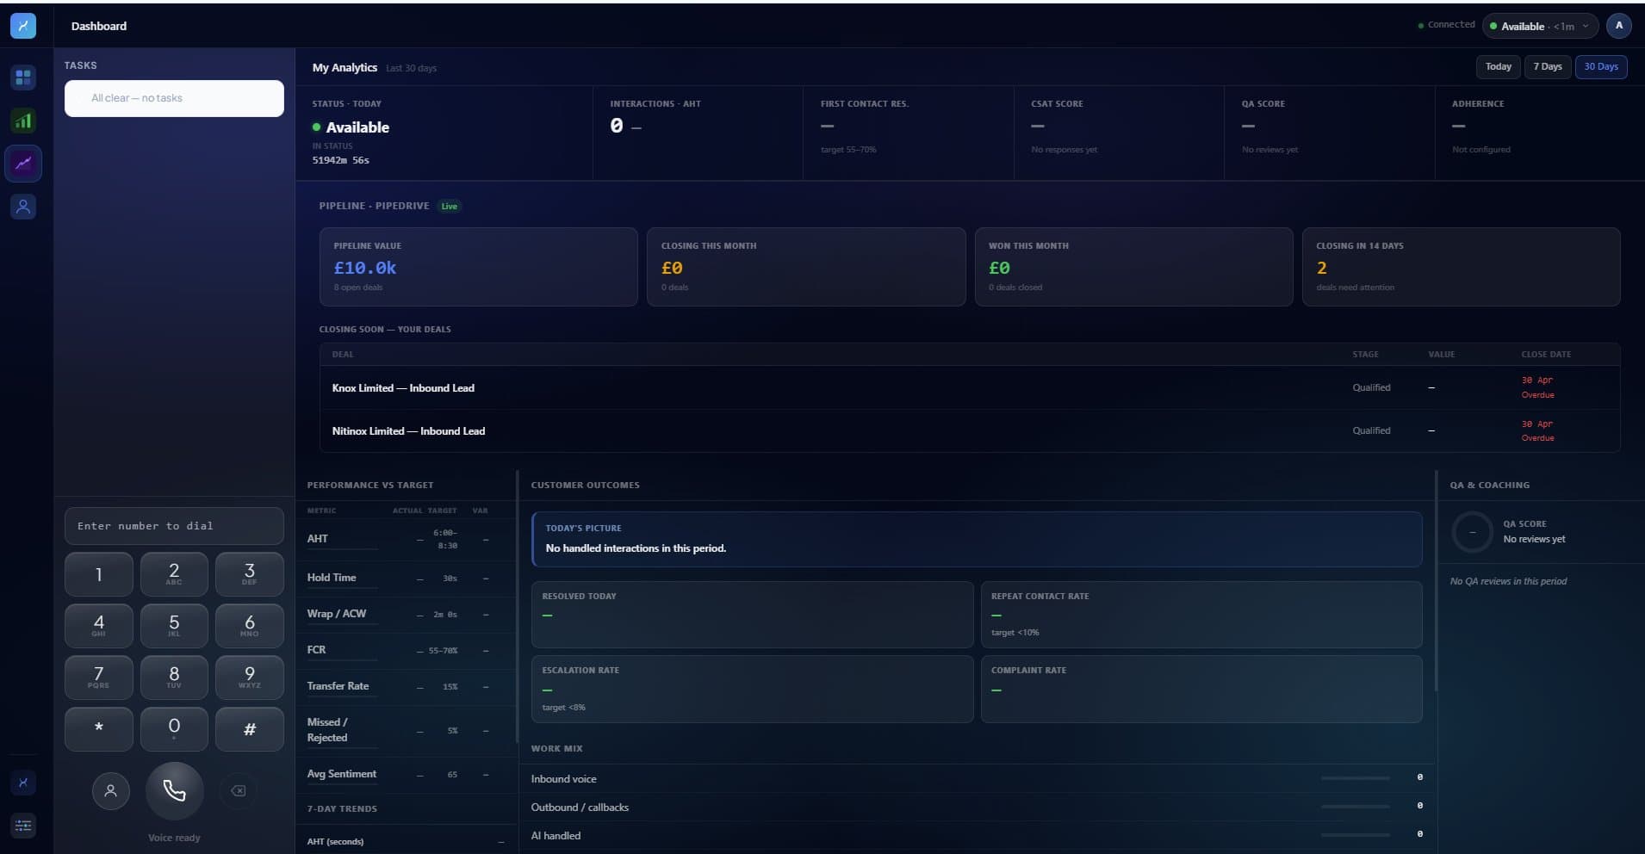Tap dial pad key 9 WXYZ
This screenshot has height=854, width=1645.
250,678
